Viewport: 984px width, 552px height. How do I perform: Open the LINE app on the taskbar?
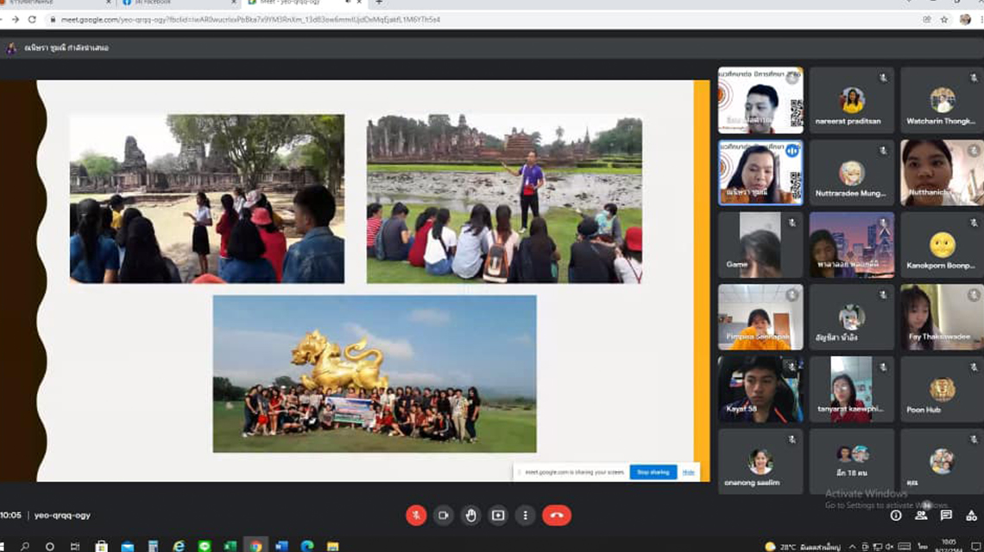(x=205, y=546)
